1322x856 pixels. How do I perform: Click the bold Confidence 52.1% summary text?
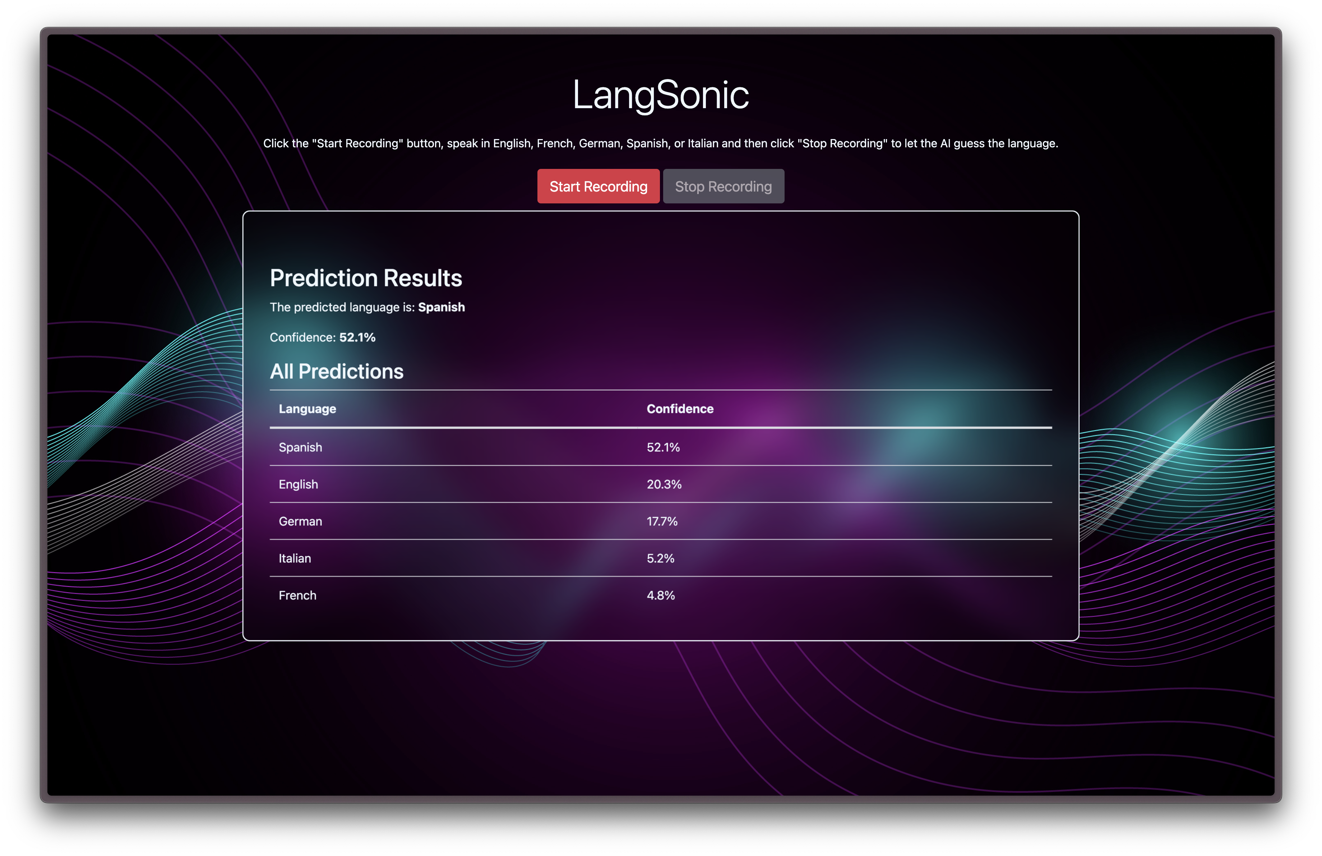[357, 338]
